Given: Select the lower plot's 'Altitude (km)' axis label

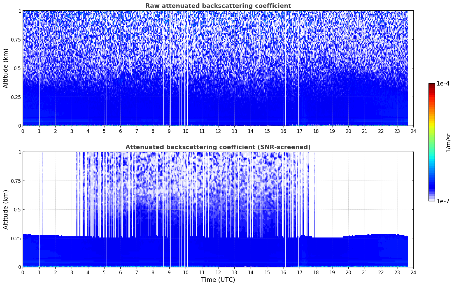Looking at the screenshot, I should (x=6, y=209).
